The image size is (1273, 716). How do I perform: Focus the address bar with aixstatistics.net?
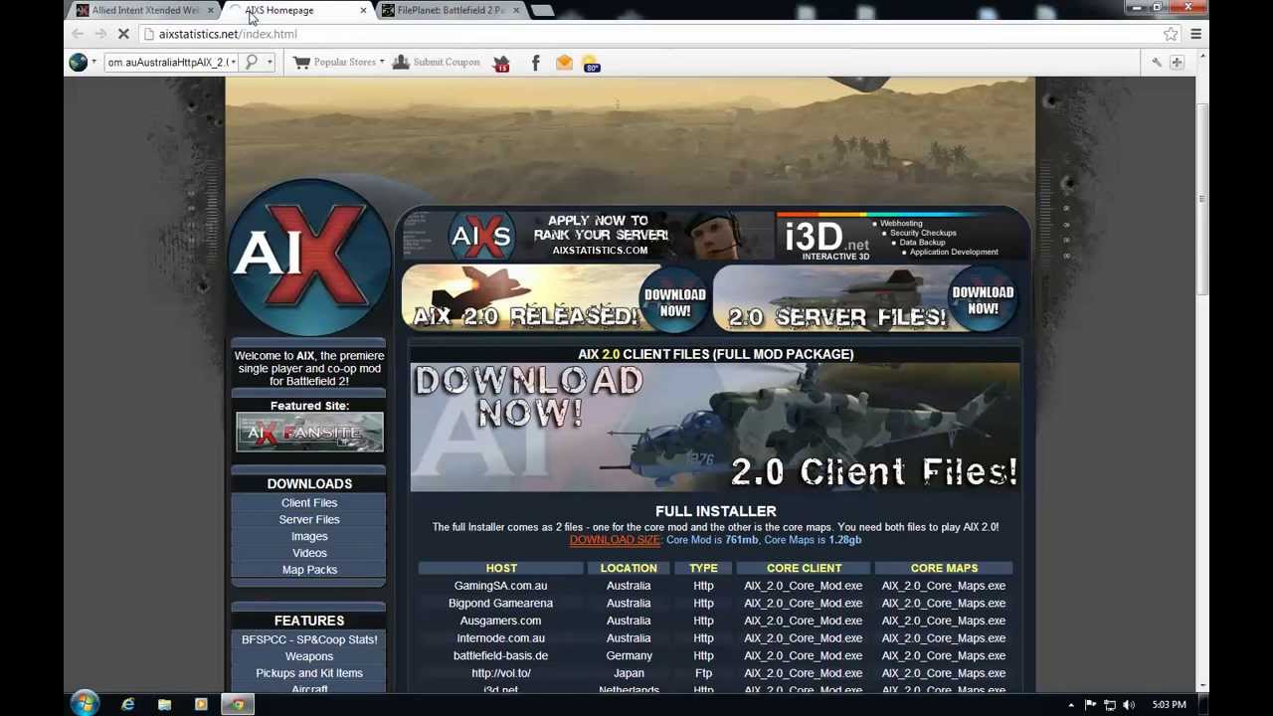pos(656,34)
